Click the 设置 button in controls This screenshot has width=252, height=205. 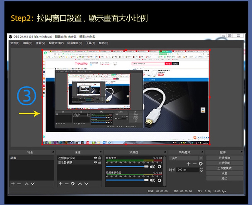[224, 173]
